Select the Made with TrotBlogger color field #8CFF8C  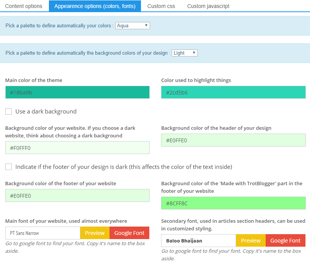233,203
